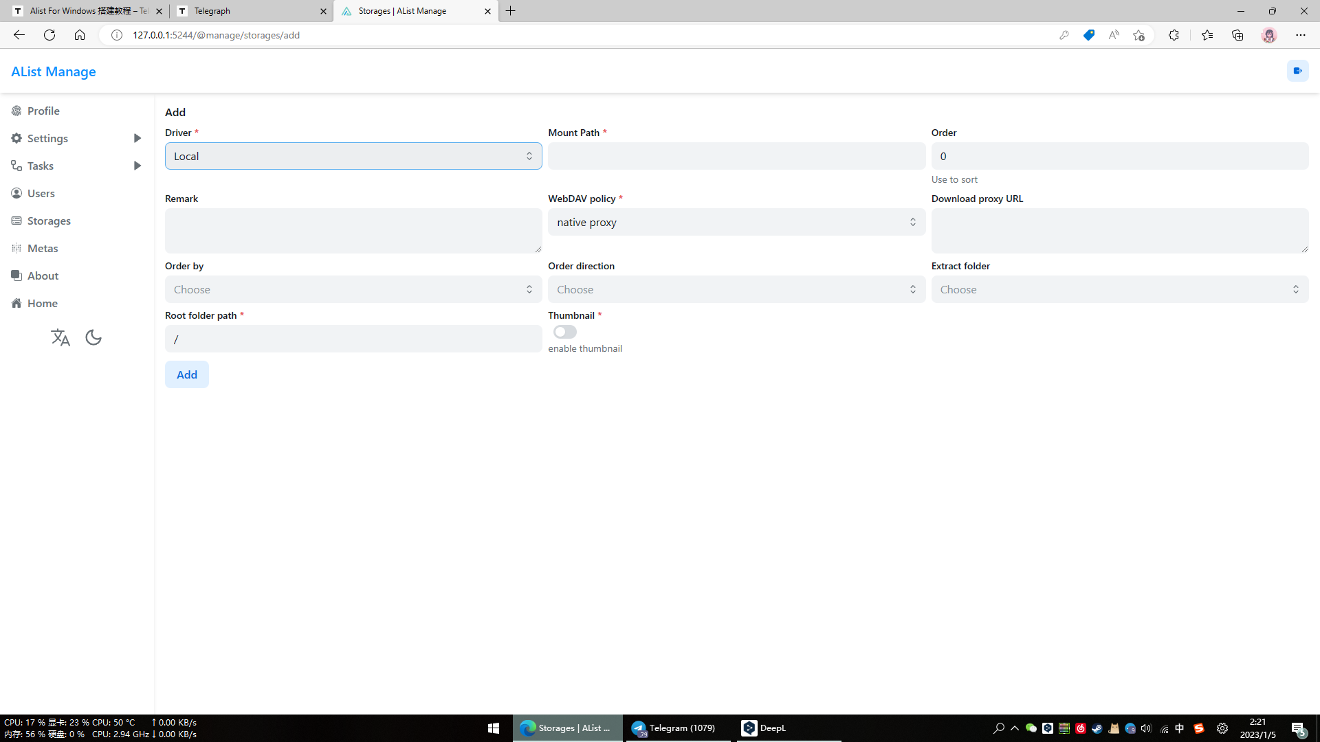
Task: Click the AList Manage title link
Action: [53, 71]
